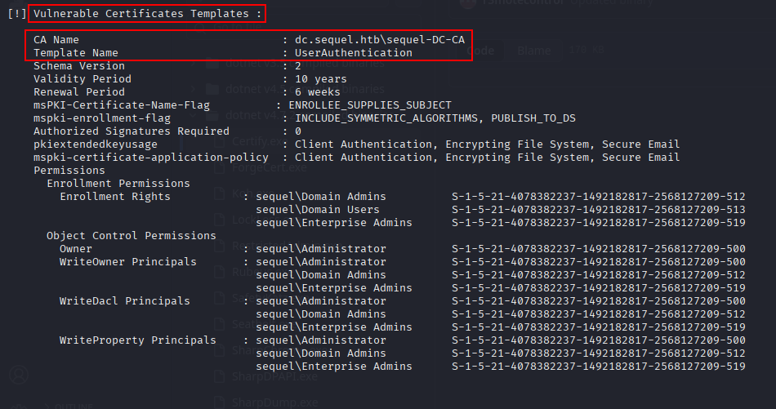776x409 pixels.
Task: Select the ENROLLEE_SUPPLIES_SUBJECT flag value
Action: coord(370,104)
